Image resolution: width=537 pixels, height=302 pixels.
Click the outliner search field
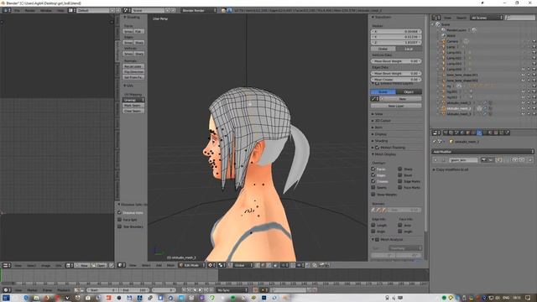pos(520,18)
